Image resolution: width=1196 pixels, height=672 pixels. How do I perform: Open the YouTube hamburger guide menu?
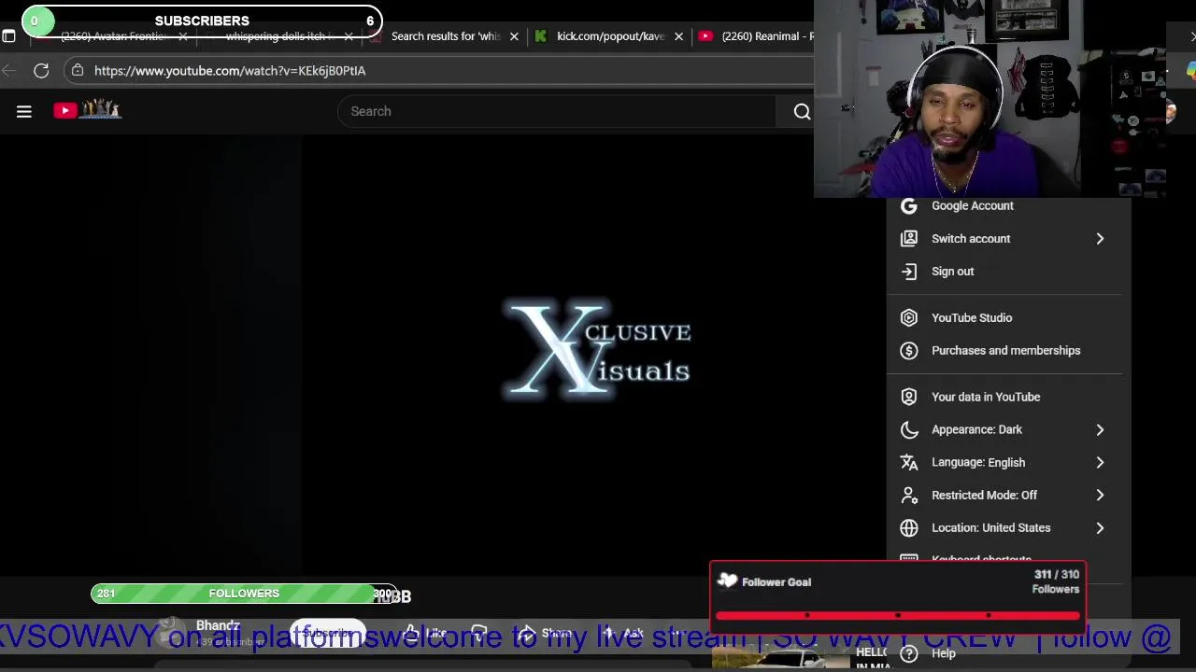(x=24, y=112)
